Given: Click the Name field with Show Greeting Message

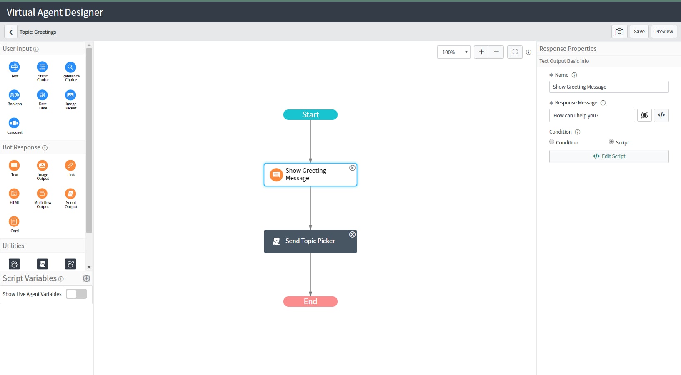Looking at the screenshot, I should click(609, 87).
